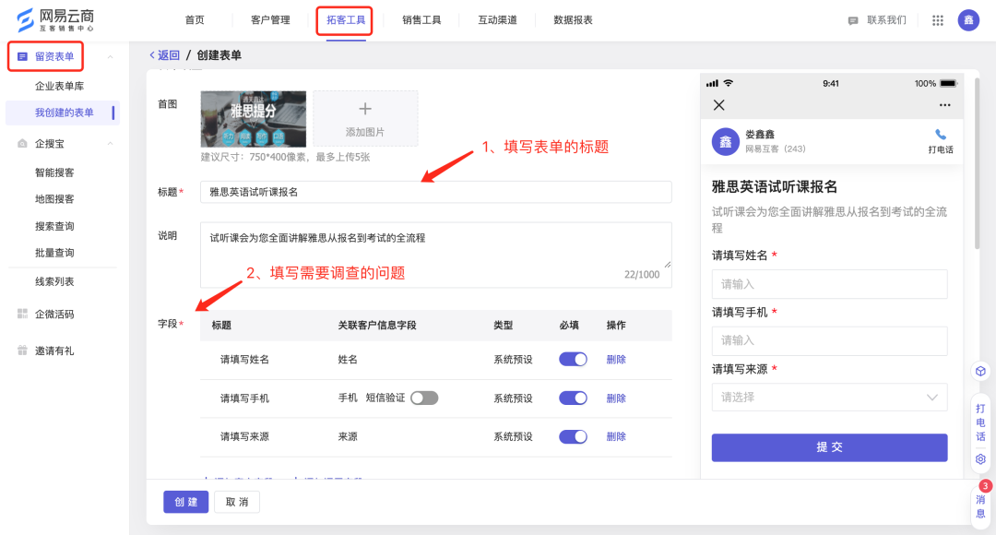
Task: Turn off required toggle for 请填写来源 field
Action: [572, 435]
